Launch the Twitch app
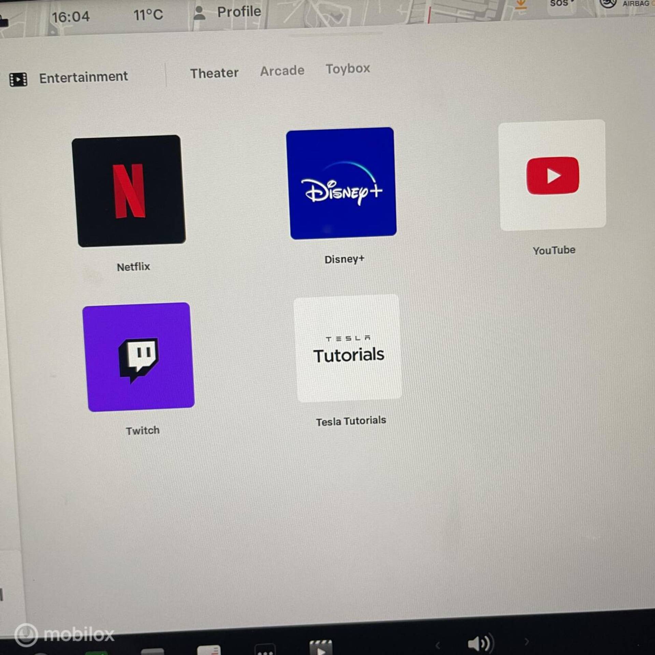Image resolution: width=655 pixels, height=655 pixels. coord(138,357)
